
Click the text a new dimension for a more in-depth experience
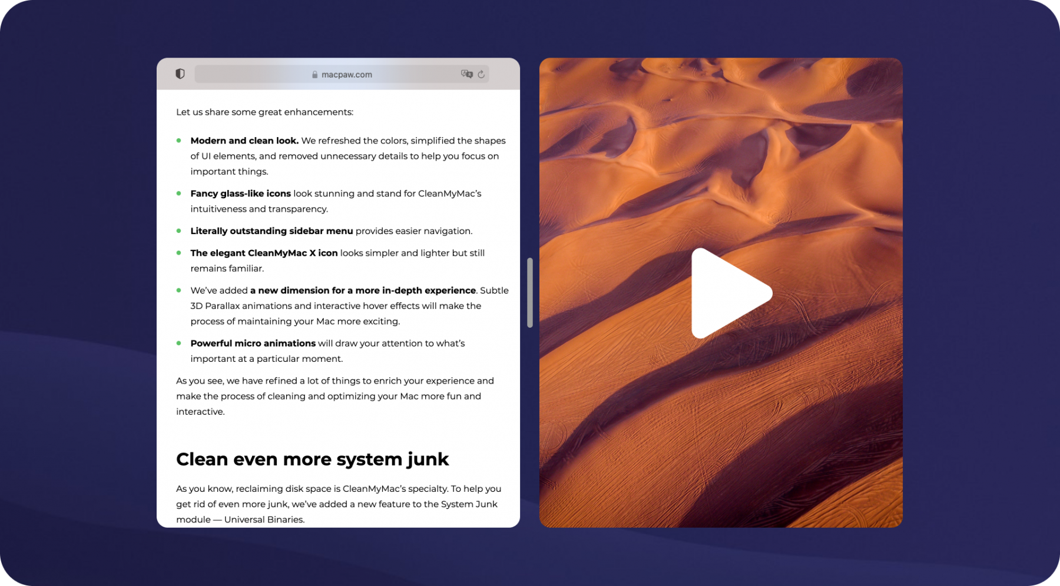point(363,291)
